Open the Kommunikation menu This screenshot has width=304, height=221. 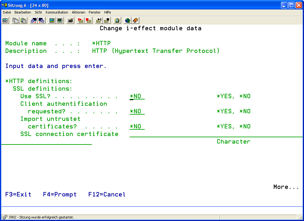(x=57, y=12)
